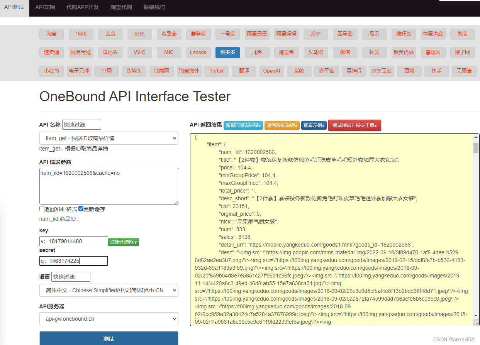Screen dimensions: 480x345
Task: Click the 测试 submit button
Action: pyautogui.click(x=109, y=338)
